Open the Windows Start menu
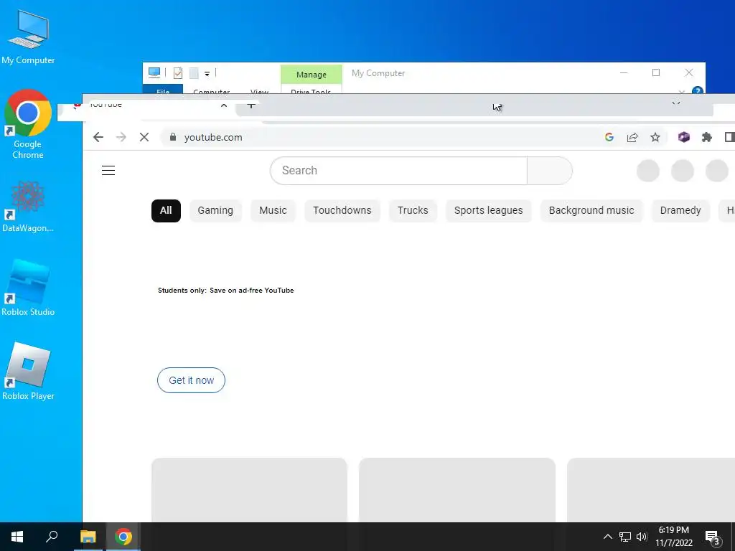This screenshot has height=551, width=735. 17,537
